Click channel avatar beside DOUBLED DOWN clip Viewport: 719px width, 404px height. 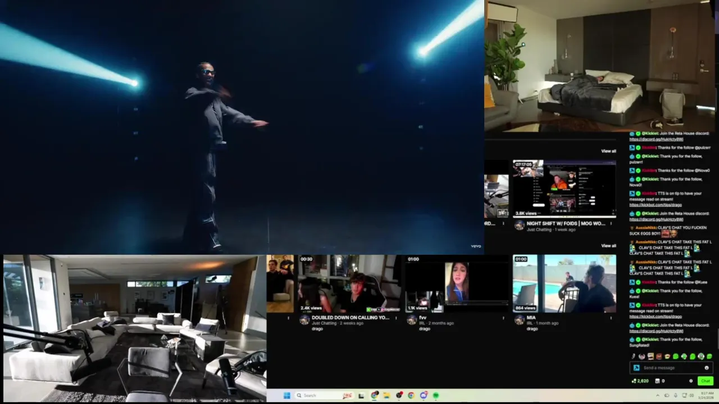(x=304, y=320)
